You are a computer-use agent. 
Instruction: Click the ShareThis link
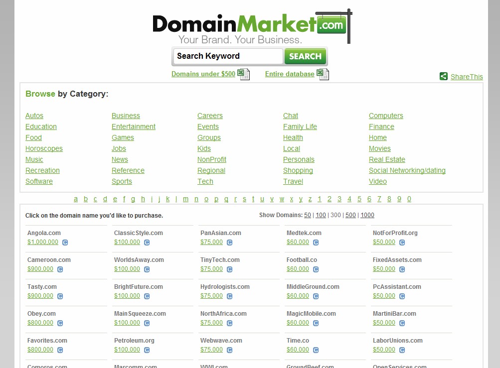[x=467, y=77]
